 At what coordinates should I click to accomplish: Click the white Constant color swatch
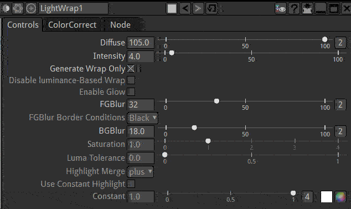point(327,197)
